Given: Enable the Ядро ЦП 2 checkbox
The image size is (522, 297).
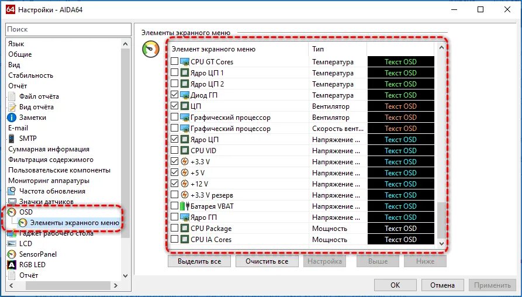Looking at the screenshot, I should coord(174,84).
